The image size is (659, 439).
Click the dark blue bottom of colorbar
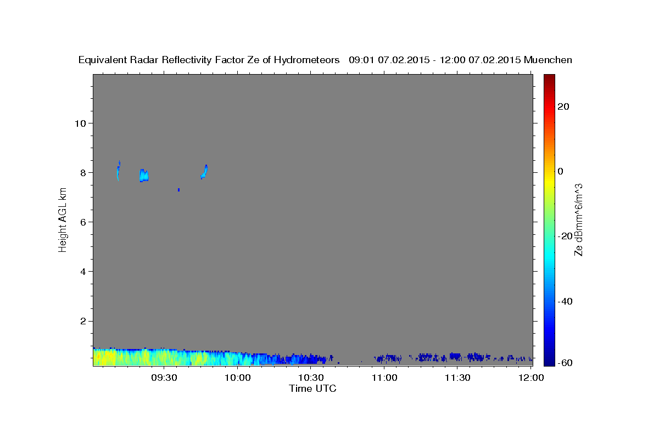coord(549,361)
